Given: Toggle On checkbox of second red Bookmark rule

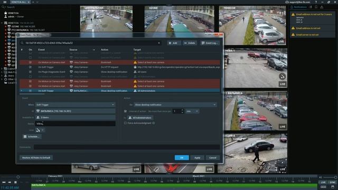Looking at the screenshot, I should coord(30,81).
